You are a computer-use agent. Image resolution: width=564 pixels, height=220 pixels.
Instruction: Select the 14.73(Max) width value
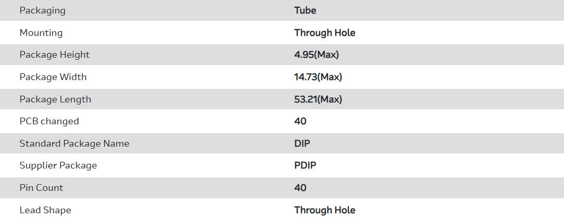coord(318,77)
